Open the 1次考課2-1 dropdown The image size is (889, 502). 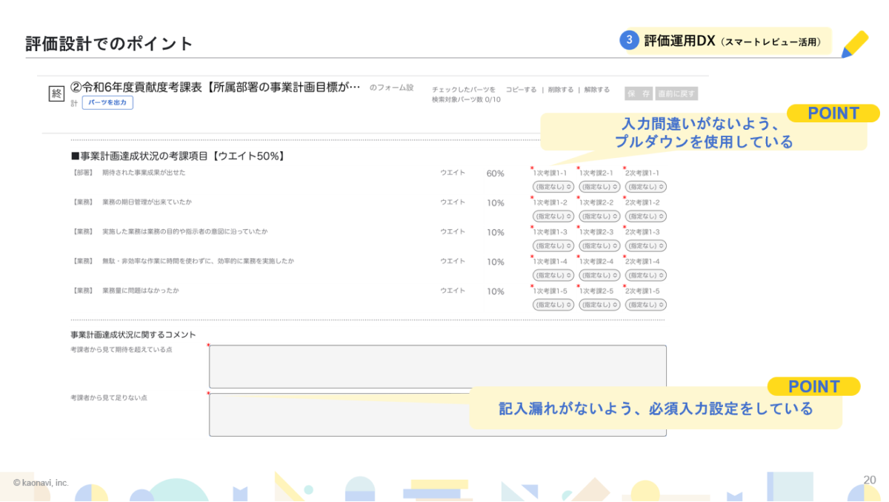click(599, 187)
